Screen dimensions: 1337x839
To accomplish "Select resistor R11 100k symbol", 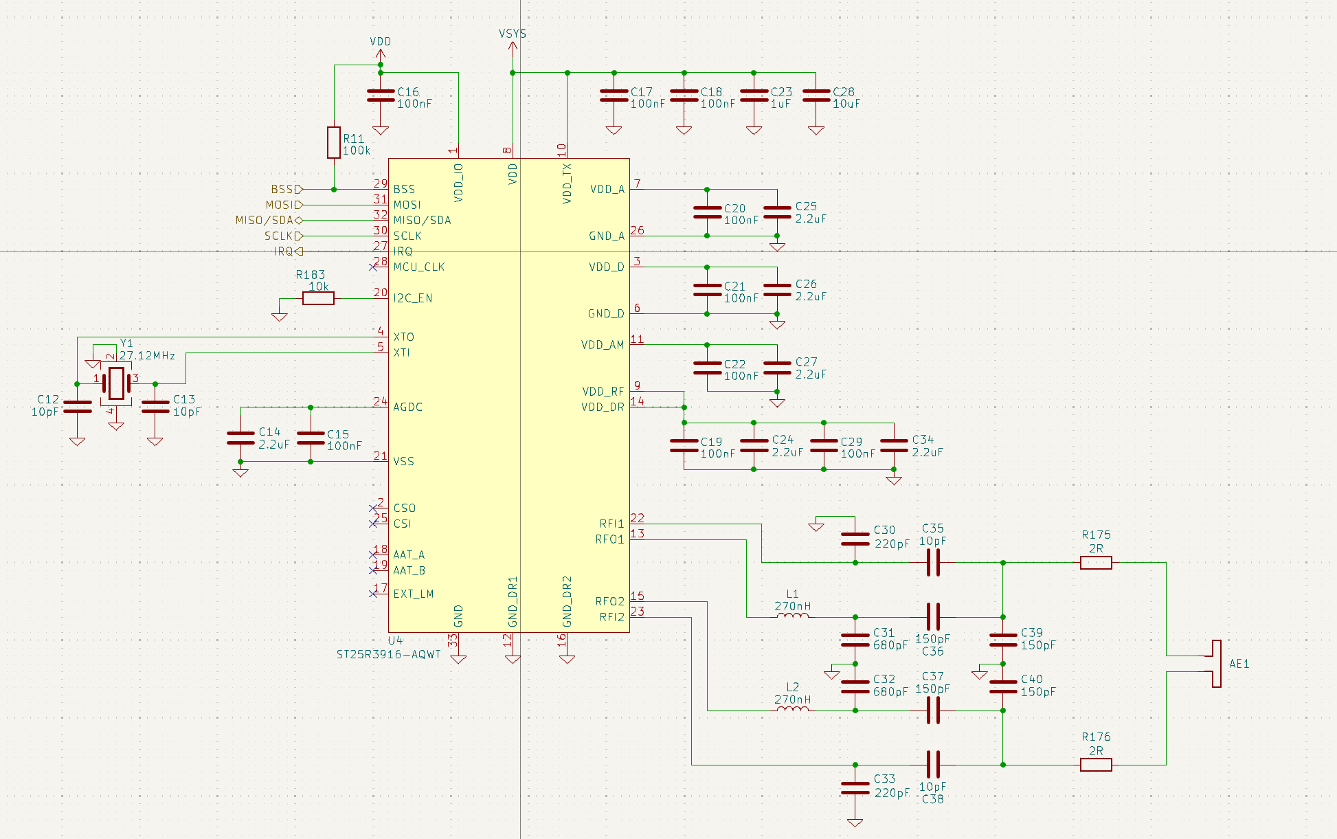I will [334, 142].
